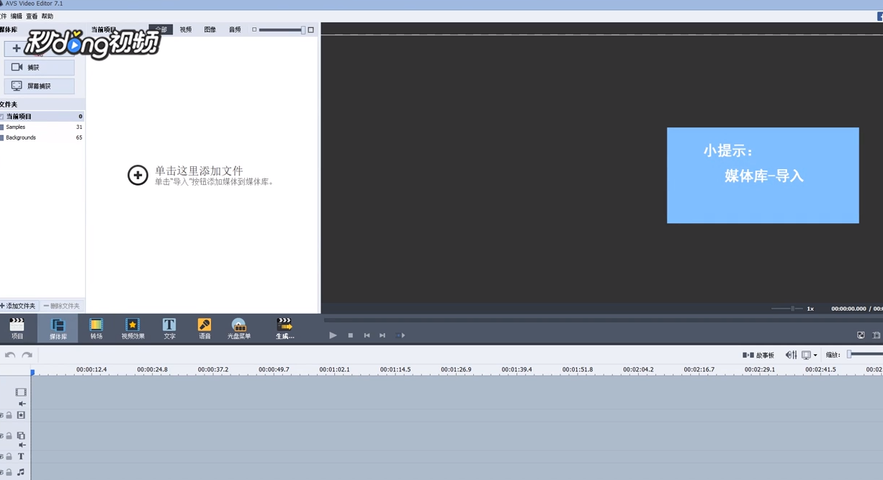Open the 光盘菜单 disc menu panel

pyautogui.click(x=238, y=328)
